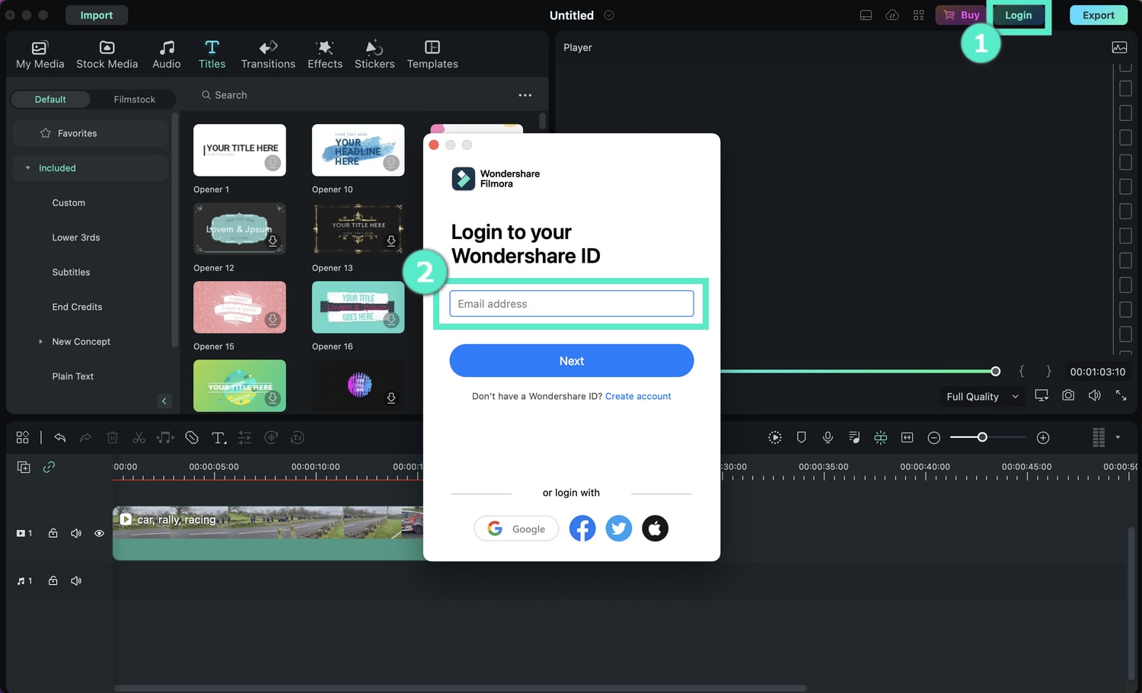Record voiceover with the microphone icon
1142x693 pixels.
point(828,438)
